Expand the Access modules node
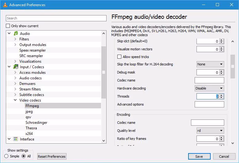239x163 pixels. click(15, 73)
